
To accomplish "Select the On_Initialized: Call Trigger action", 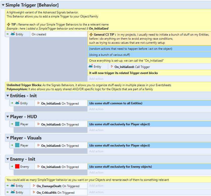I will (x=160, y=67).
